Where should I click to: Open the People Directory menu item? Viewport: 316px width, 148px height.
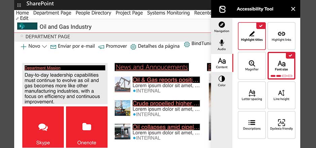(93, 13)
